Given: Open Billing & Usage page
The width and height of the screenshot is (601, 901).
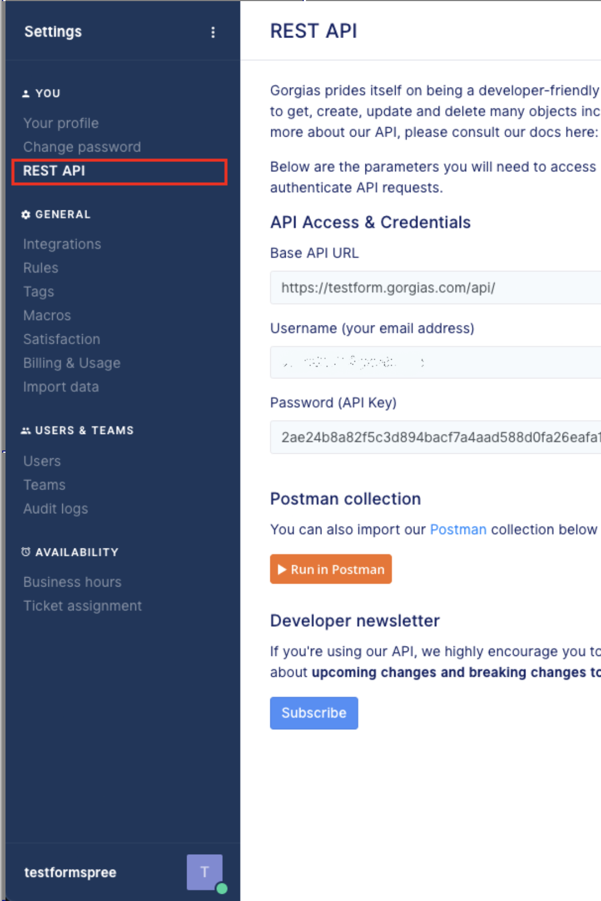Looking at the screenshot, I should [72, 363].
